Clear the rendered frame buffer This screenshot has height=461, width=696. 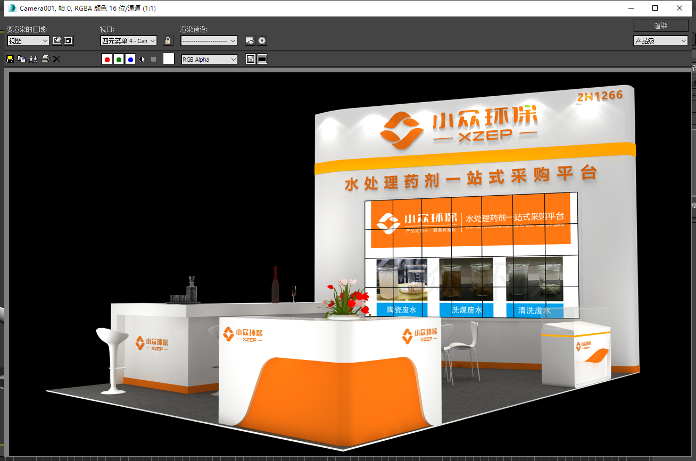pos(56,59)
